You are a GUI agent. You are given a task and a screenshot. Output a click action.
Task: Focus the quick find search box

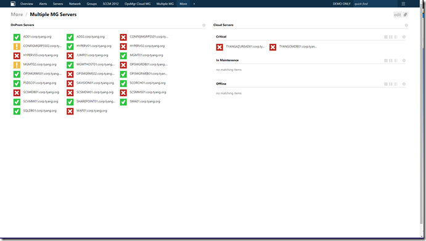pos(375,4)
